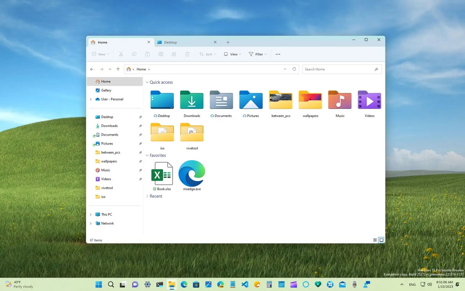Collapse the Quick access section
Image resolution: width=465 pixels, height=291 pixels.
(x=147, y=82)
